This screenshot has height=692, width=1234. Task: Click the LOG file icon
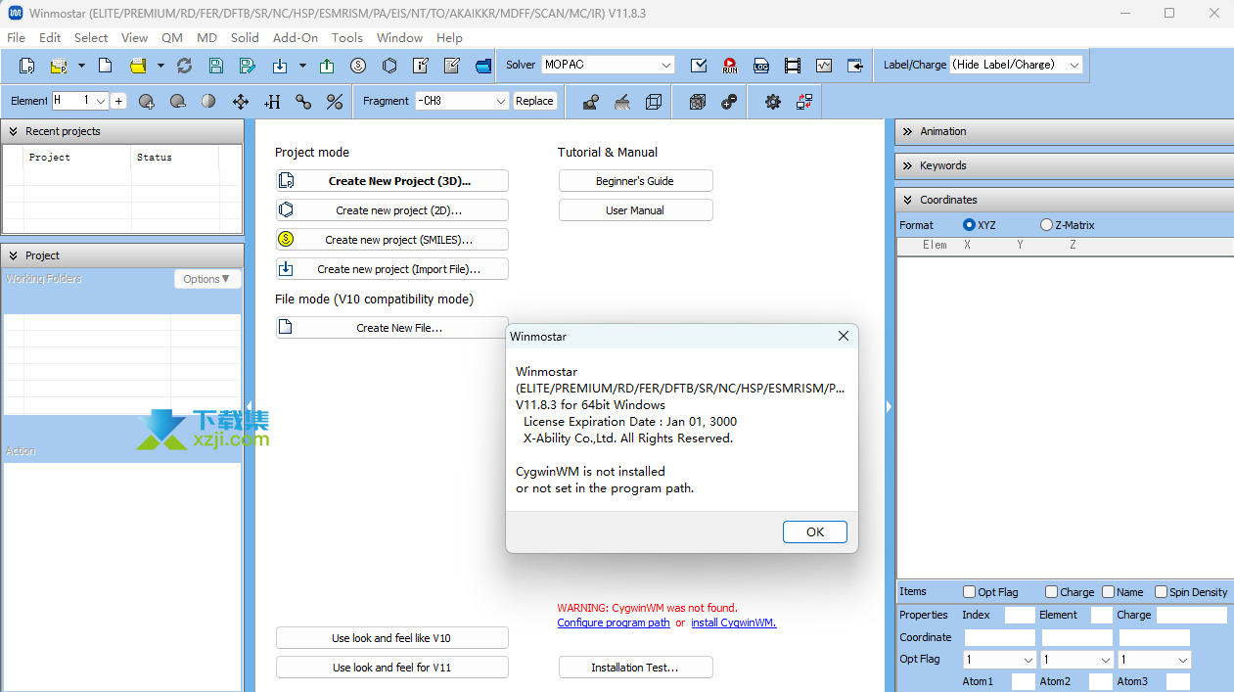click(761, 66)
